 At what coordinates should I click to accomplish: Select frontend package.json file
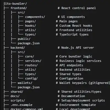click(29, 43)
